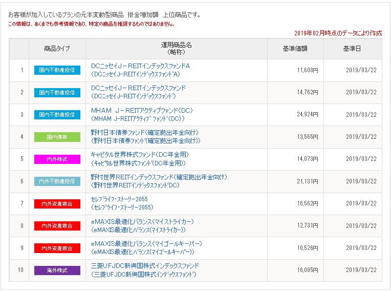Click the 商品タイプ column header
The width and height of the screenshot is (391, 291).
click(x=57, y=49)
